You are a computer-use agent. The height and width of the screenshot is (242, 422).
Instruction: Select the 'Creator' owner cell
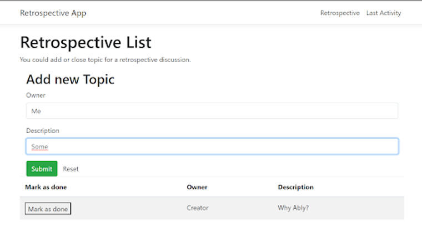tap(198, 208)
